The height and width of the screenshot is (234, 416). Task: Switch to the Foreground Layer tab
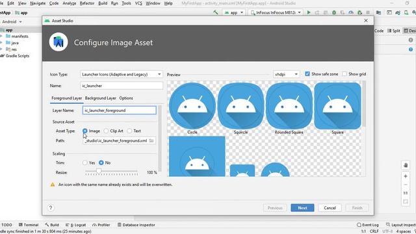[x=66, y=98]
